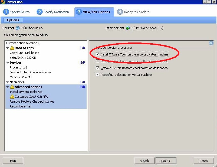Click Install VMware Tools on imported machine label

coord(134,54)
